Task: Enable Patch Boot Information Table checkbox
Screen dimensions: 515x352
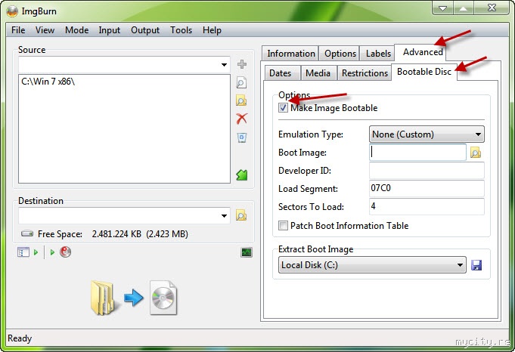Action: coord(283,225)
